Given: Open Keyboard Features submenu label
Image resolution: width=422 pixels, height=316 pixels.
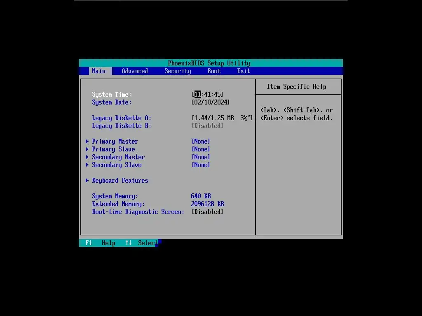Looking at the screenshot, I should 120,181.
